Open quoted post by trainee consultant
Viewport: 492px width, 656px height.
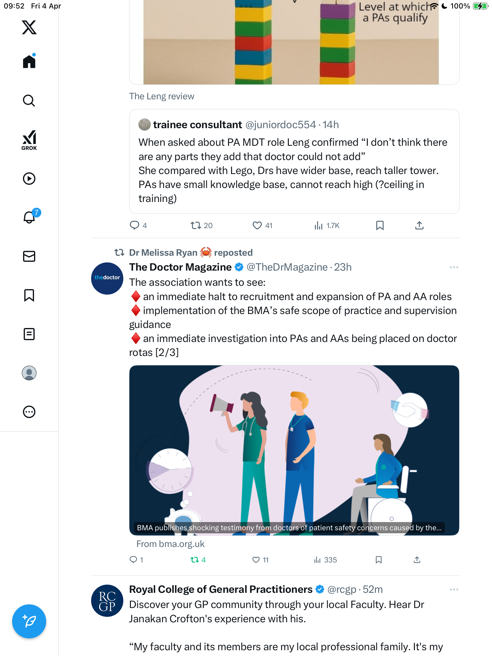294,161
